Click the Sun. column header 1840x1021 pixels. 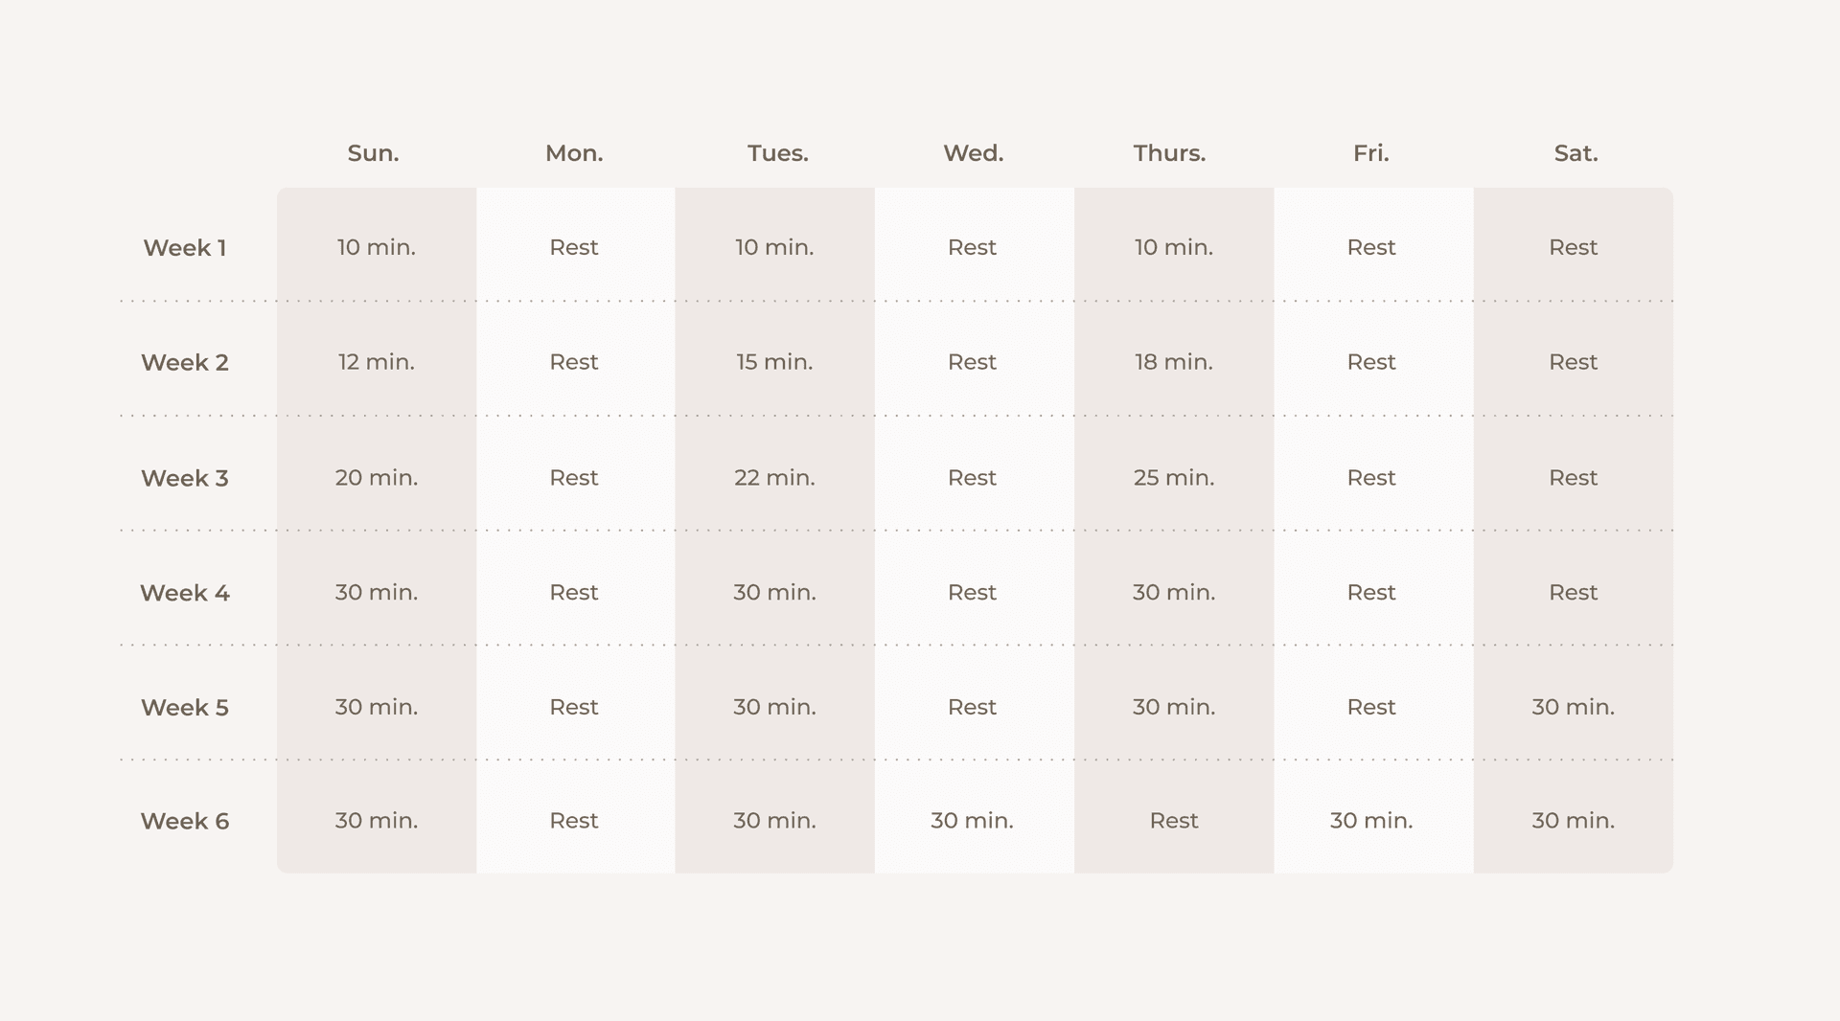tap(373, 153)
